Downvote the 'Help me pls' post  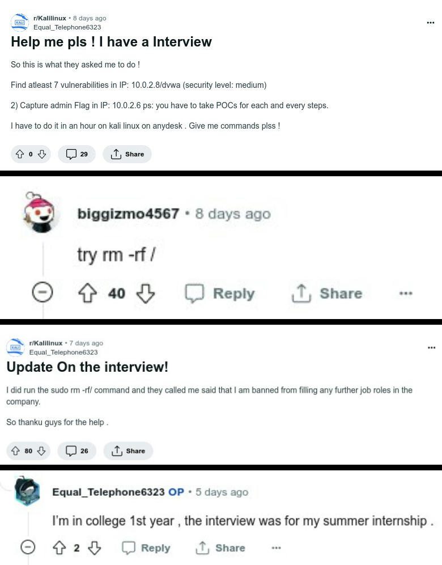[x=42, y=154]
